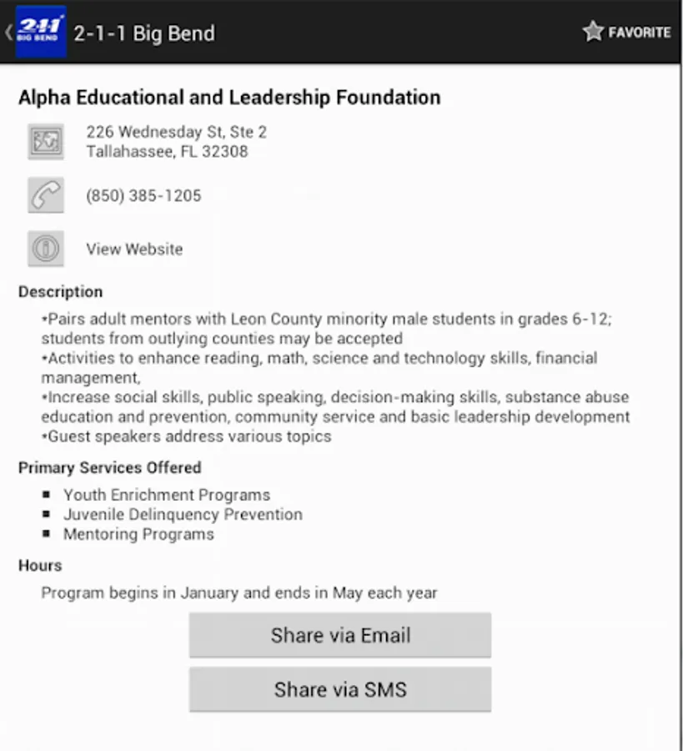Image resolution: width=683 pixels, height=751 pixels.
Task: Select the Juvenile Delinquency Prevention service
Action: pyautogui.click(x=183, y=515)
